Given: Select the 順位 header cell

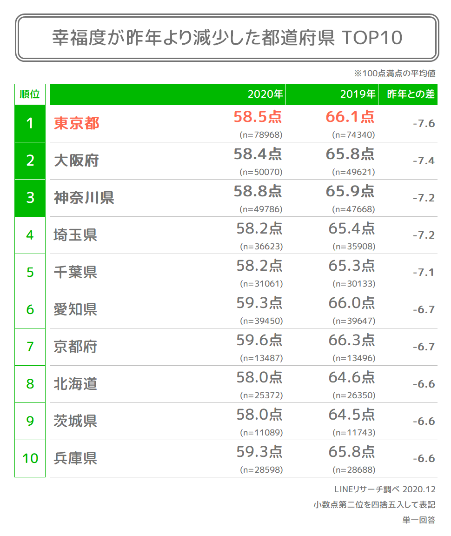Looking at the screenshot, I should [x=30, y=94].
